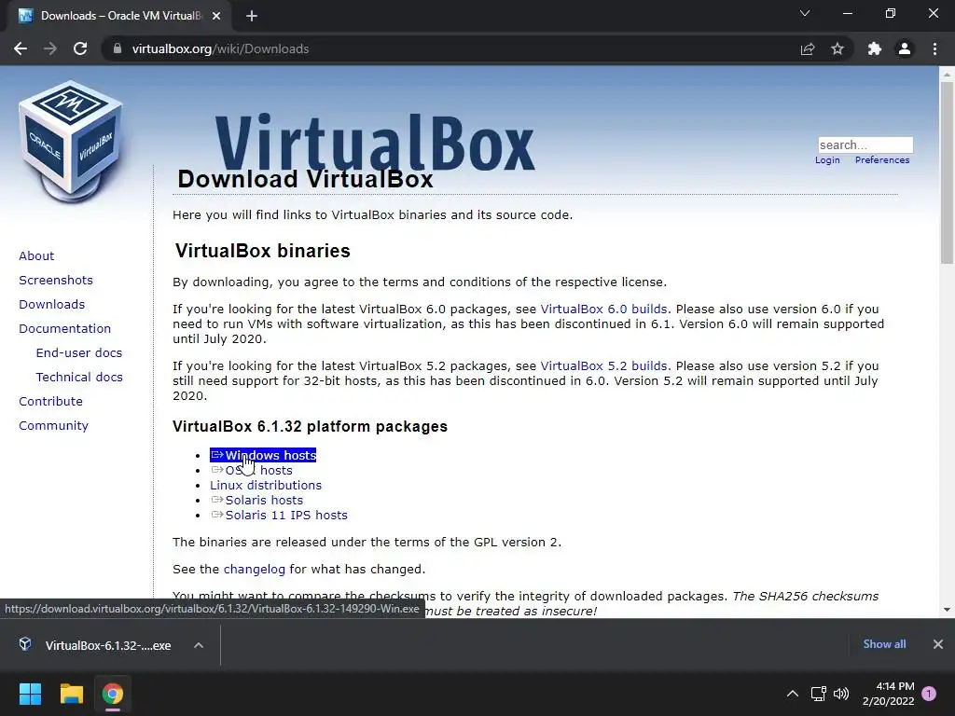
Task: Open the VirtualBox-6.1.32 exe download item
Action: (108, 645)
